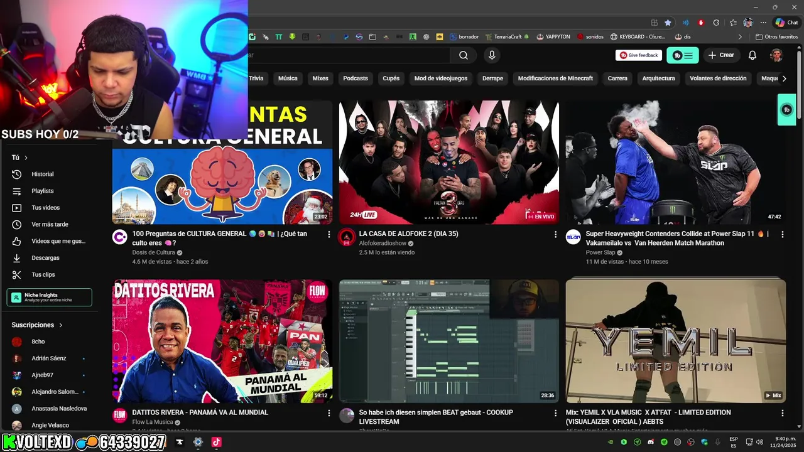Open browser extensions puzzle icon
This screenshot has width=804, height=452.
pyautogui.click(x=716, y=23)
